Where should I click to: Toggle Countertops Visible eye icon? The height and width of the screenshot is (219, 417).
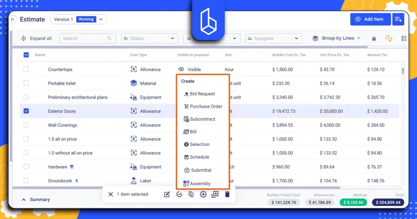[x=181, y=69]
